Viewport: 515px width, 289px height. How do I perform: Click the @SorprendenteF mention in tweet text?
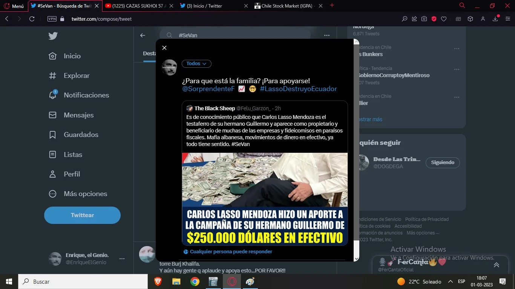208,89
